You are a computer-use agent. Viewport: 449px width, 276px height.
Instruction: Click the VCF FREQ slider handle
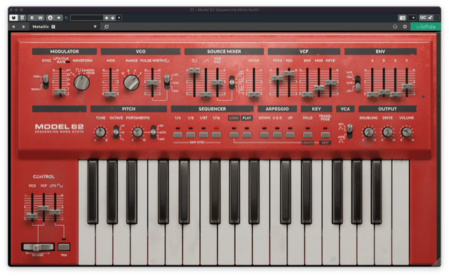278,78
